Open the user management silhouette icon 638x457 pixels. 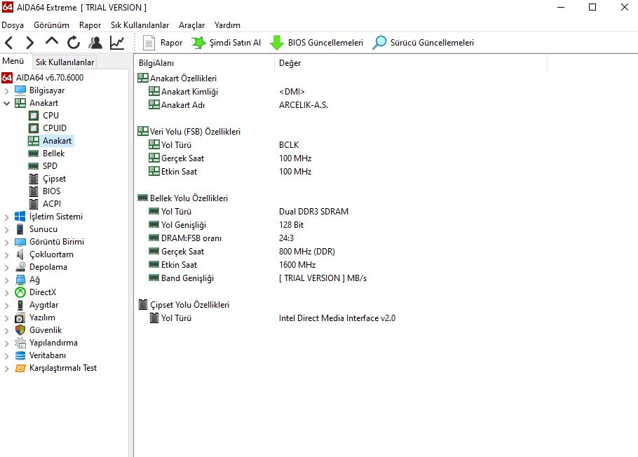95,43
